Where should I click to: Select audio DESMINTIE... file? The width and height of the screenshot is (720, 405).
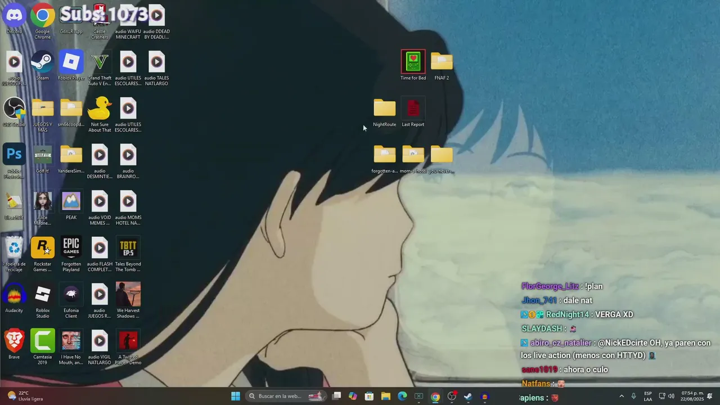100,161
